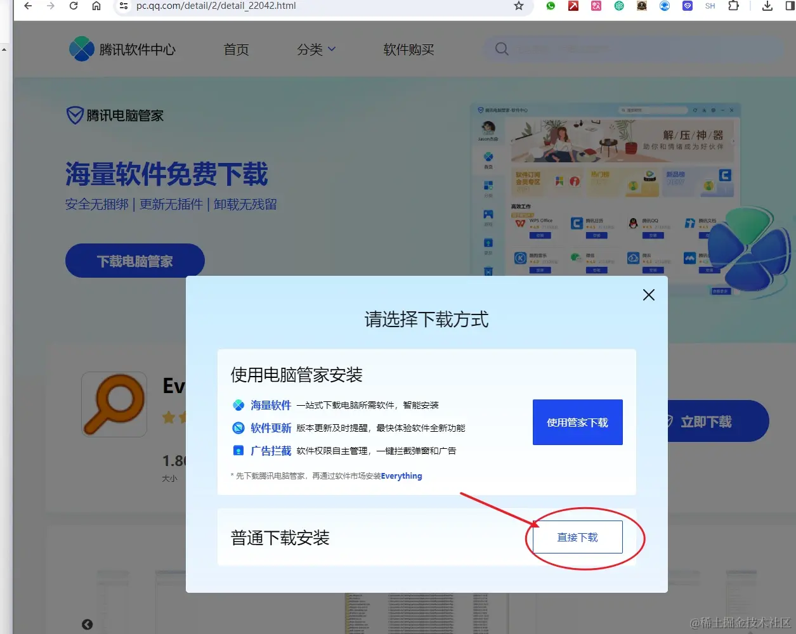Expand the 分类 dropdown menu
The image size is (796, 634).
coord(316,49)
